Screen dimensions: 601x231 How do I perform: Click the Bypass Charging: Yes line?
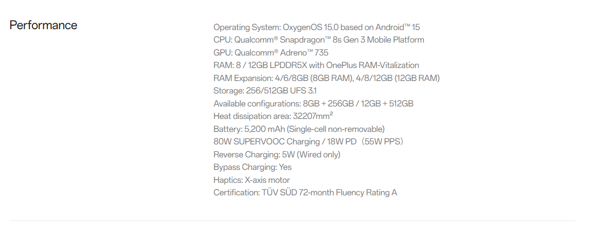[252, 167]
